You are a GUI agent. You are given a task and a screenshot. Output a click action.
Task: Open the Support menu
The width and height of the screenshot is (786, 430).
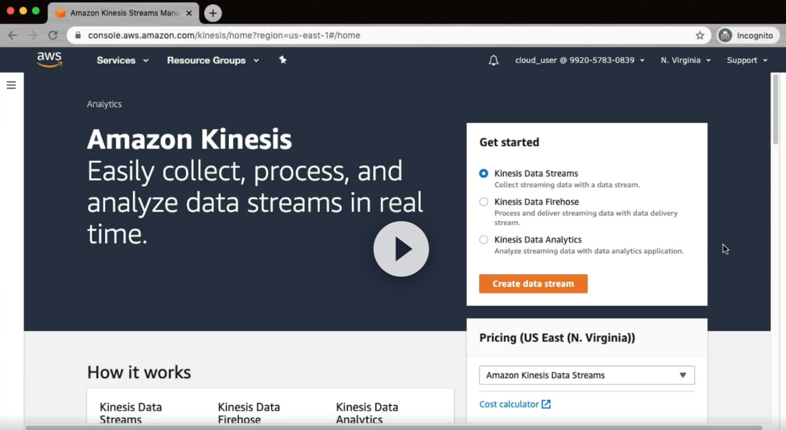[x=747, y=60]
